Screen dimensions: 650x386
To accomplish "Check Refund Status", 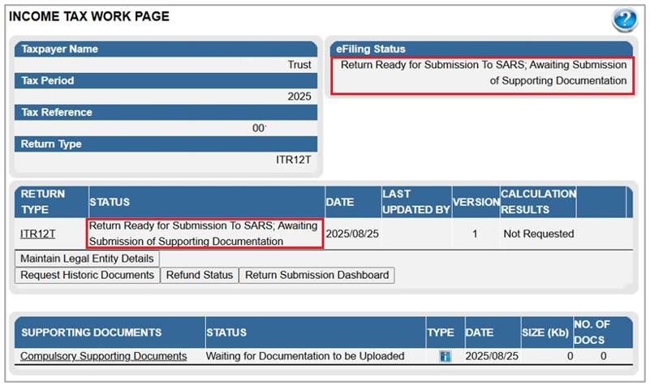I will pyautogui.click(x=198, y=275).
